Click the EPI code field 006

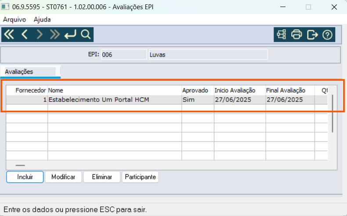coord(124,54)
